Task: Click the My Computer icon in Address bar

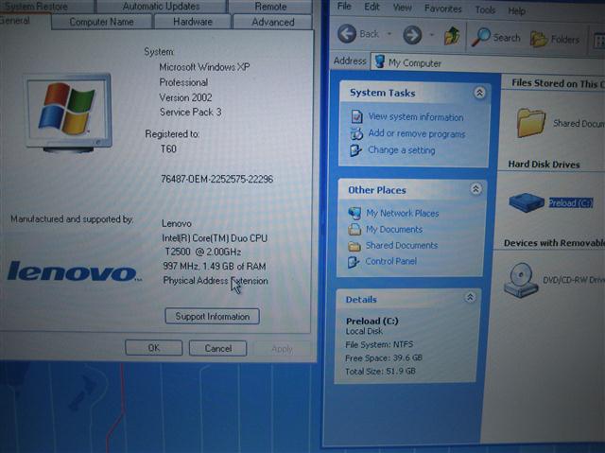Action: pyautogui.click(x=380, y=61)
